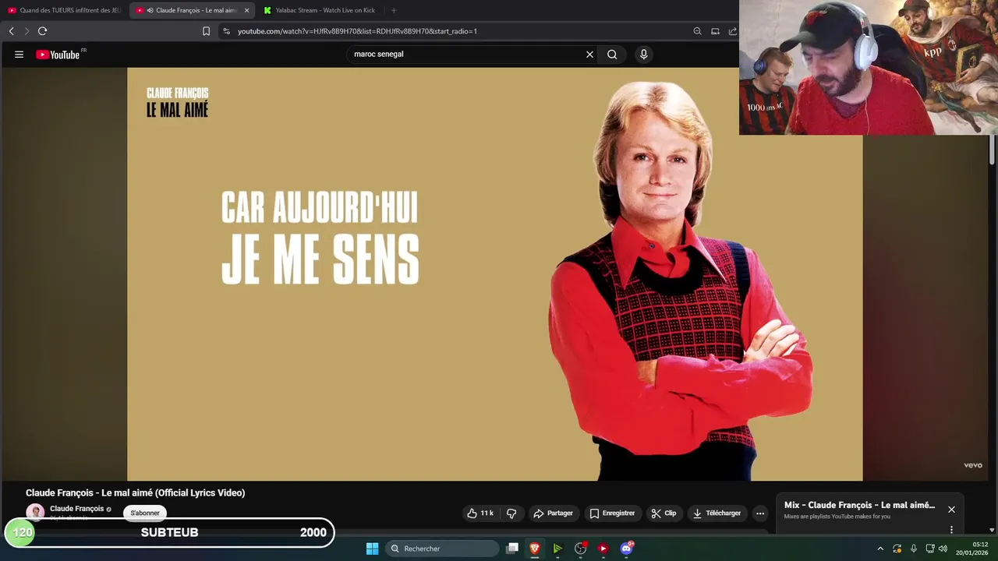Click the video player to pause
The image size is (998, 561).
[494, 274]
